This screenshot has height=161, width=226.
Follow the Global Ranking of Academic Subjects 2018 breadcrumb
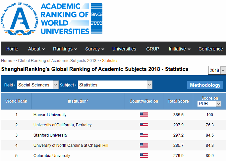57,61
